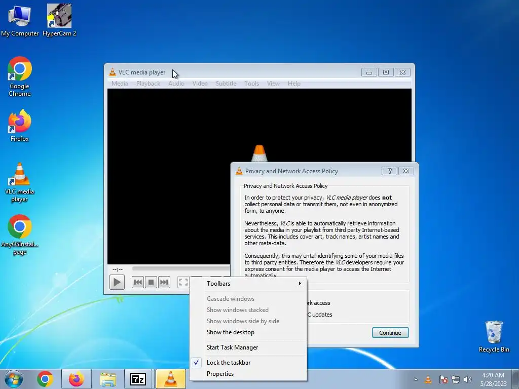Toggle Lock the taskbar option
519x389 pixels.
pos(248,363)
